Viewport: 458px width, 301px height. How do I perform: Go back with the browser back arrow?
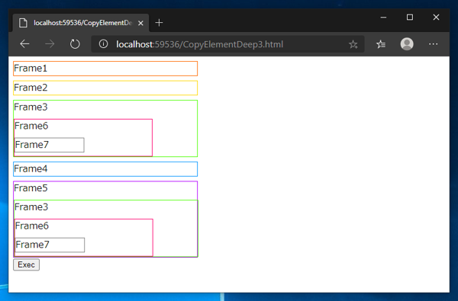(25, 44)
